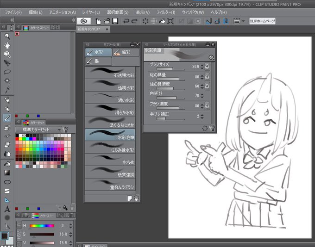Image resolution: width=315 pixels, height=247 pixels.
Task: Open dropdown arrow beside the tablet settings icon
Action: (x=243, y=21)
